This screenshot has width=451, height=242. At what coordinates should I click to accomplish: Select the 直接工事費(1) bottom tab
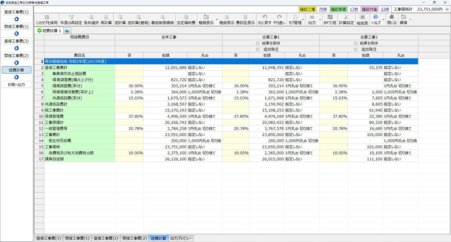48,238
